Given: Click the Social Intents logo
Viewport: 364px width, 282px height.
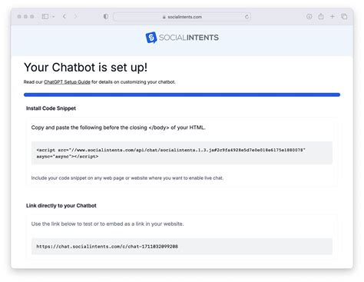Looking at the screenshot, I should pos(182,38).
